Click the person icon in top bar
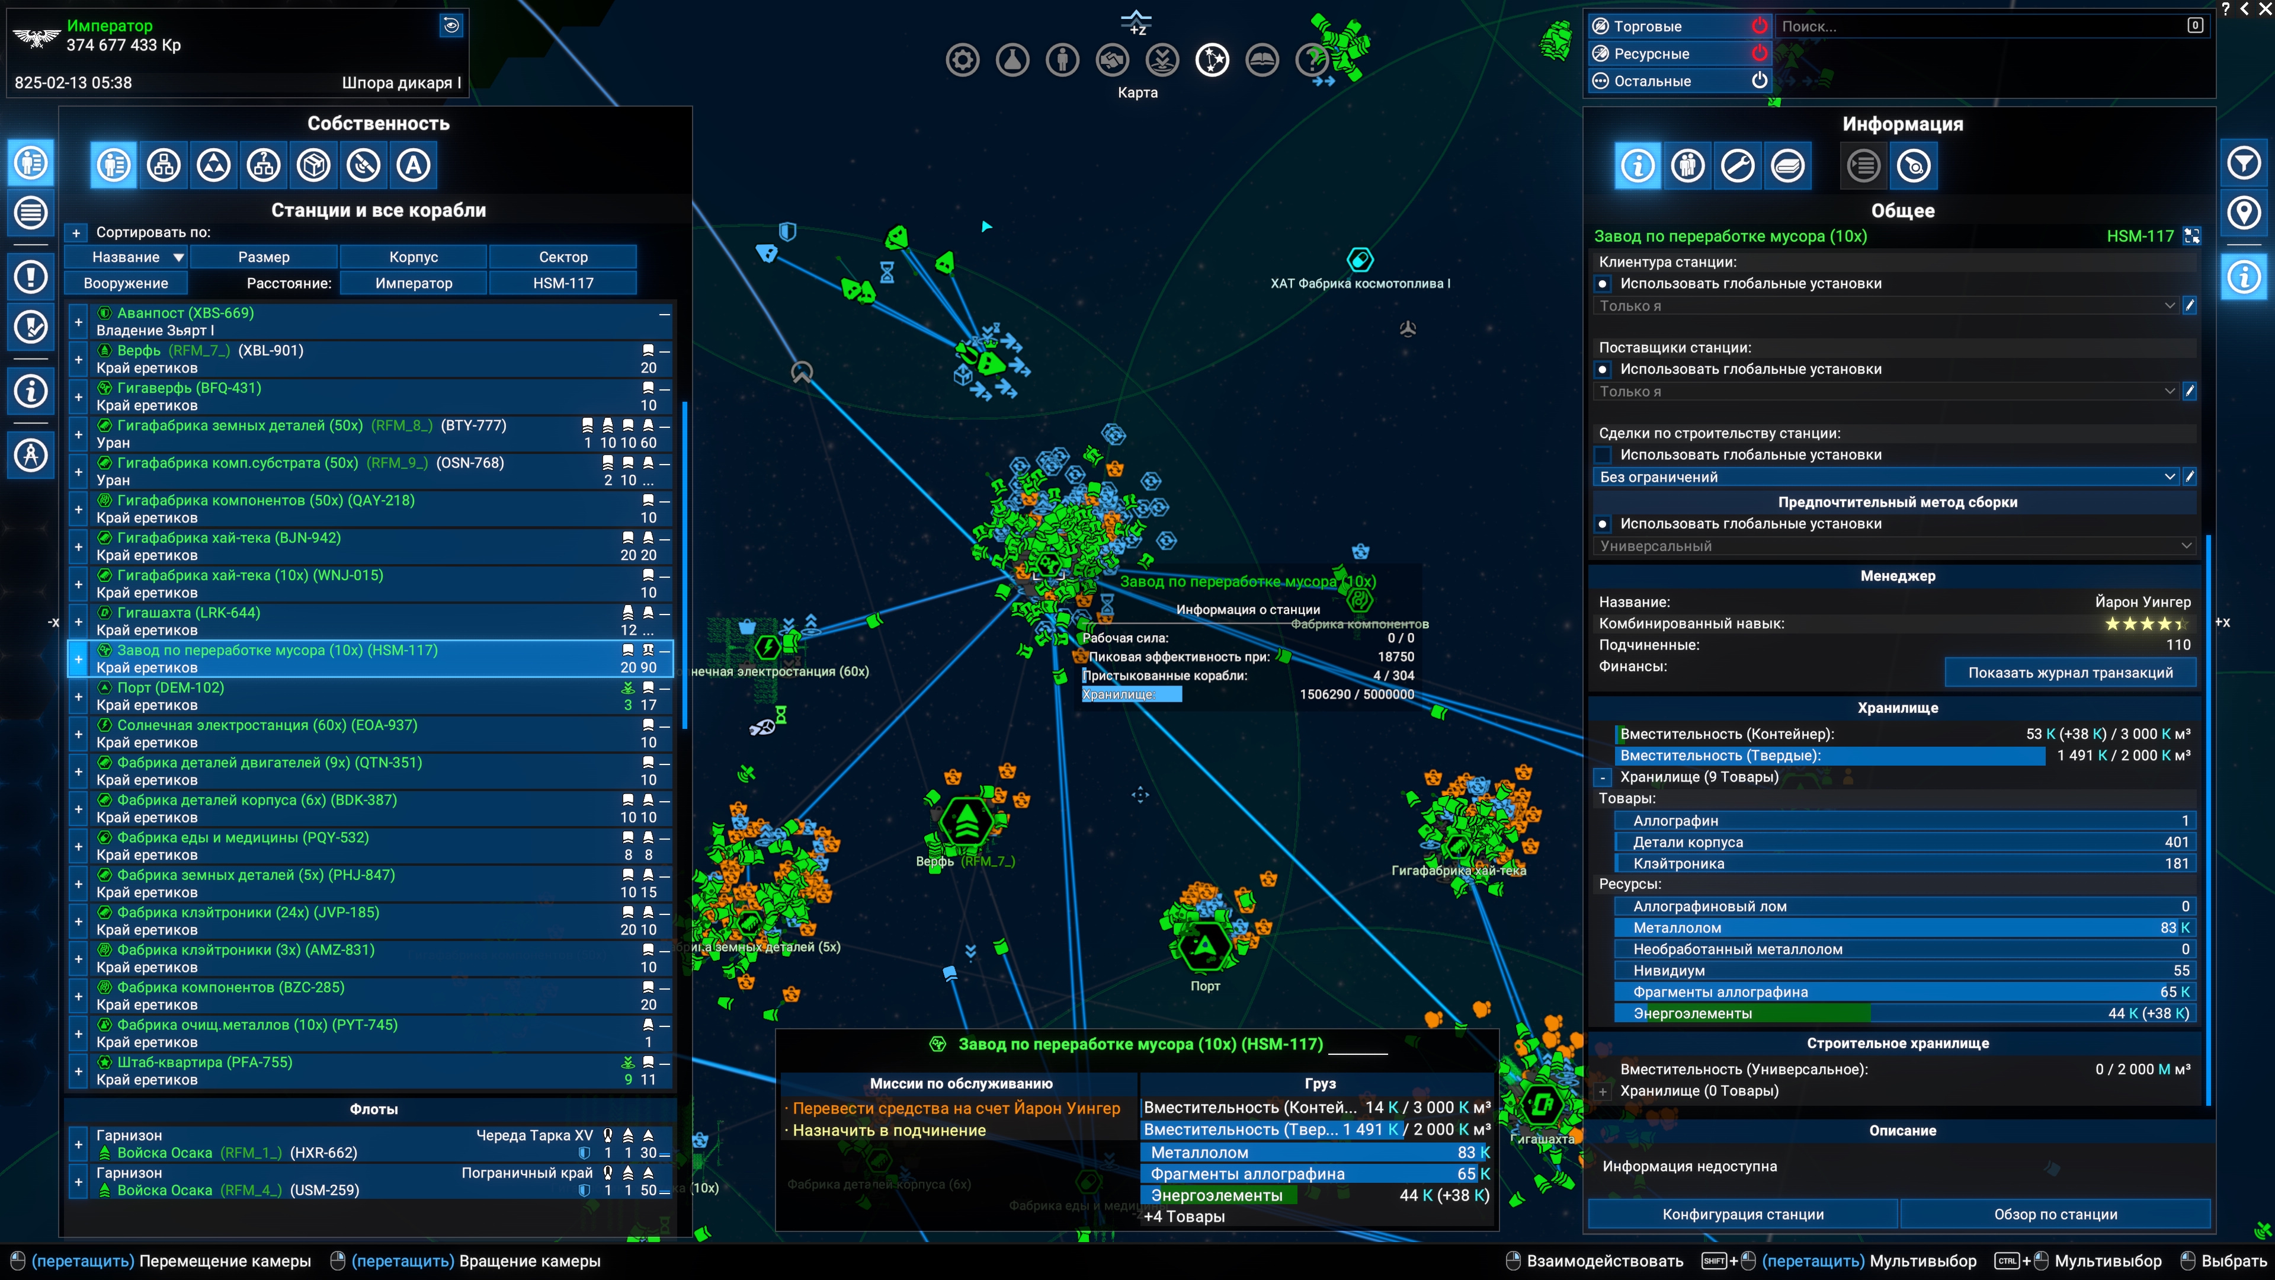Image resolution: width=2275 pixels, height=1280 pixels. point(1062,60)
